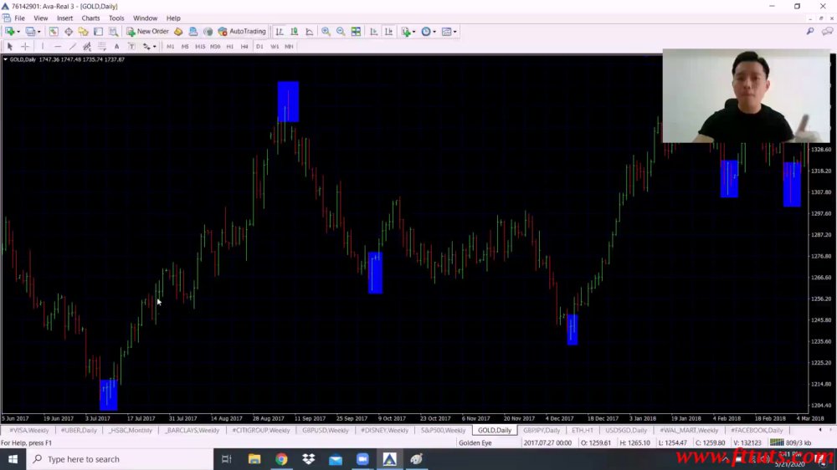The image size is (837, 470).
Task: Select the Arrows drawing tool
Action: [146, 46]
